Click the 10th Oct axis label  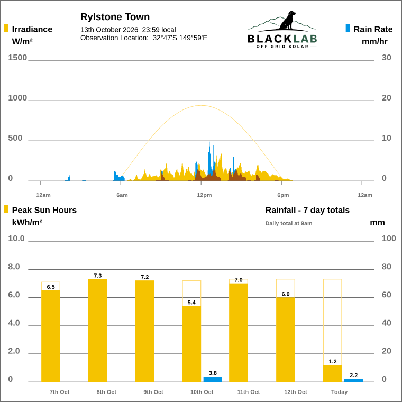click(x=202, y=392)
